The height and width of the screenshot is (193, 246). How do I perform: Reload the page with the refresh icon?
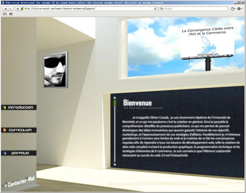[155, 9]
